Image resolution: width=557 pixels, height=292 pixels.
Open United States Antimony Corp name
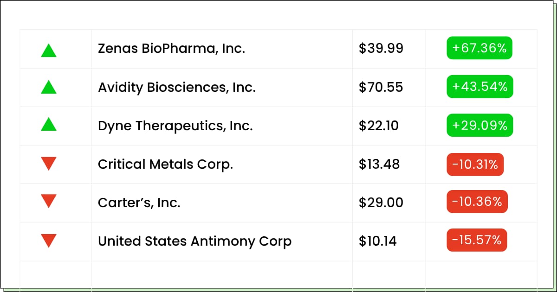(x=194, y=241)
